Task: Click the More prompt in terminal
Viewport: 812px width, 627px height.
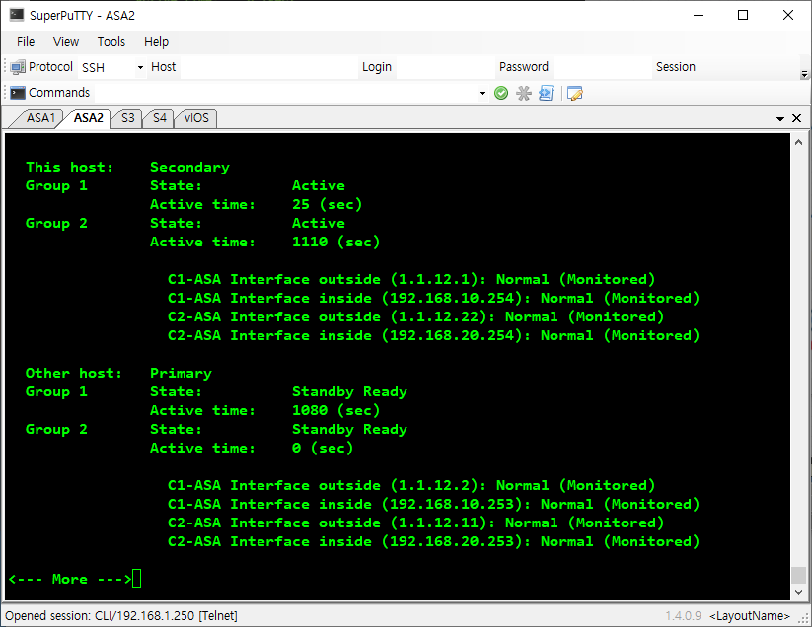Action: 70,579
